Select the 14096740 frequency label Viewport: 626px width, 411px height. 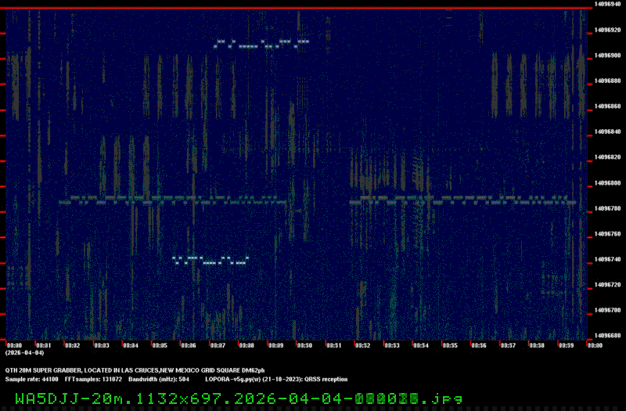[608, 260]
